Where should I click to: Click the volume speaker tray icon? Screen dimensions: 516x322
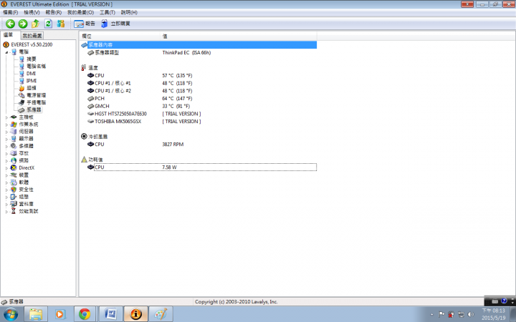tap(471, 314)
